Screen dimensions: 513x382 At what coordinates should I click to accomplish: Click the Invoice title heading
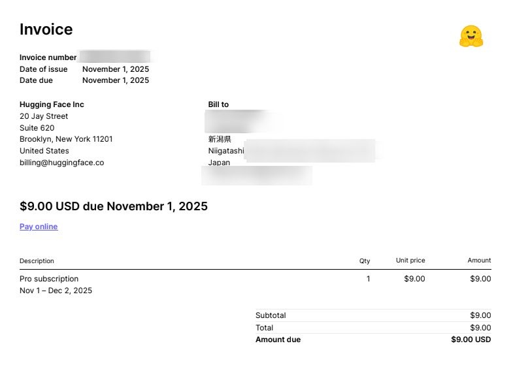pos(46,29)
